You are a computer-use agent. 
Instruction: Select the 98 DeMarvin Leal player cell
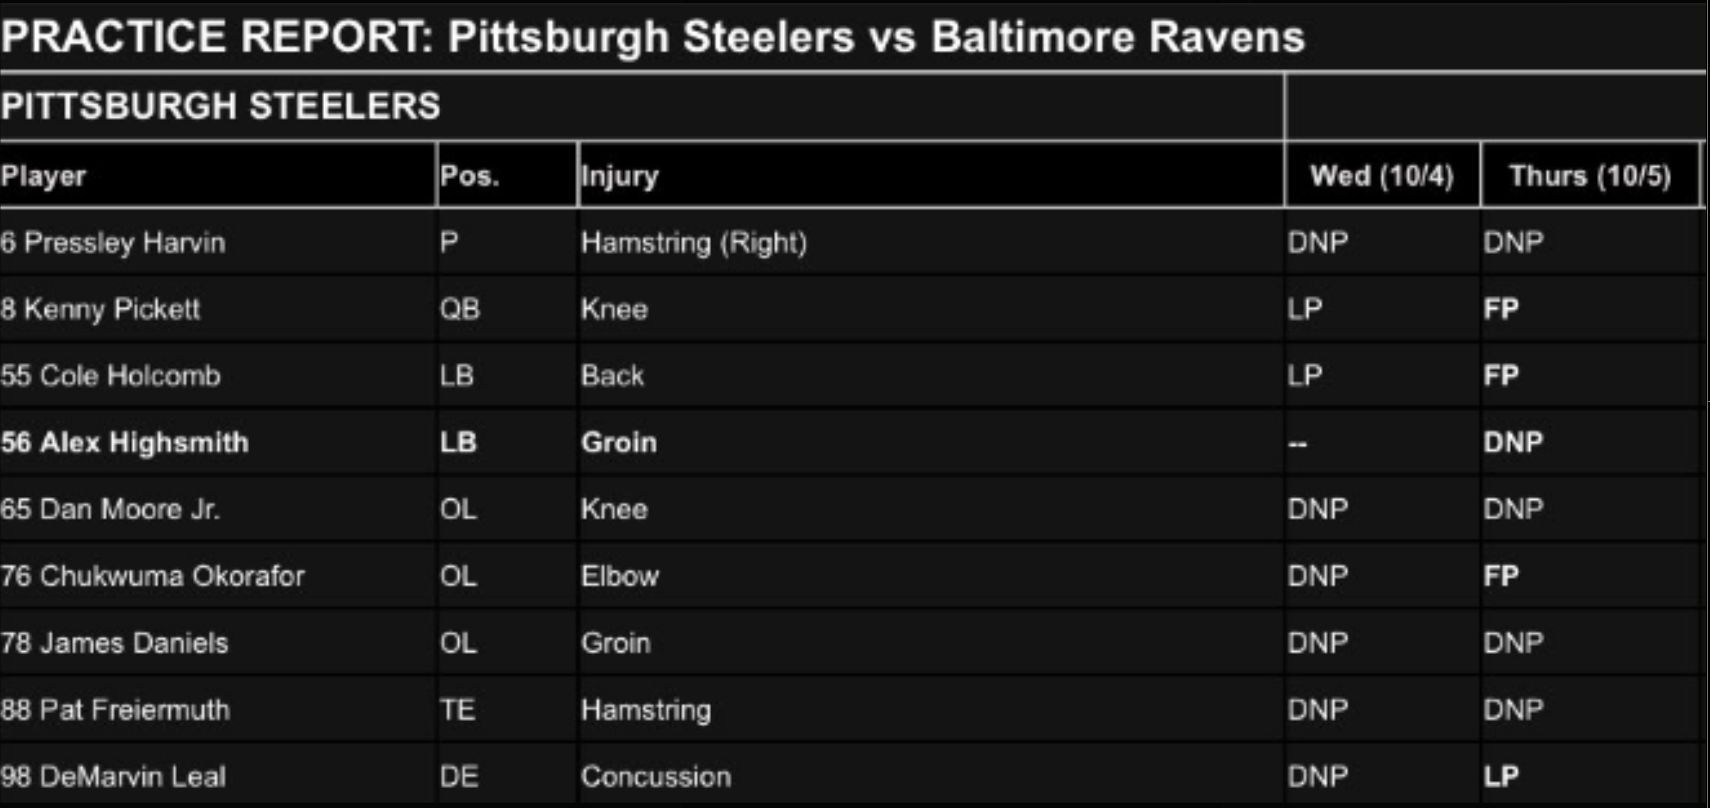113,777
